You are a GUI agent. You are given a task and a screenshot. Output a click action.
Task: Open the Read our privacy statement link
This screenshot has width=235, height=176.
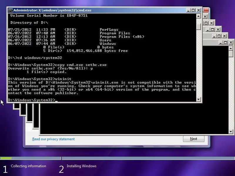pyautogui.click(x=53, y=139)
